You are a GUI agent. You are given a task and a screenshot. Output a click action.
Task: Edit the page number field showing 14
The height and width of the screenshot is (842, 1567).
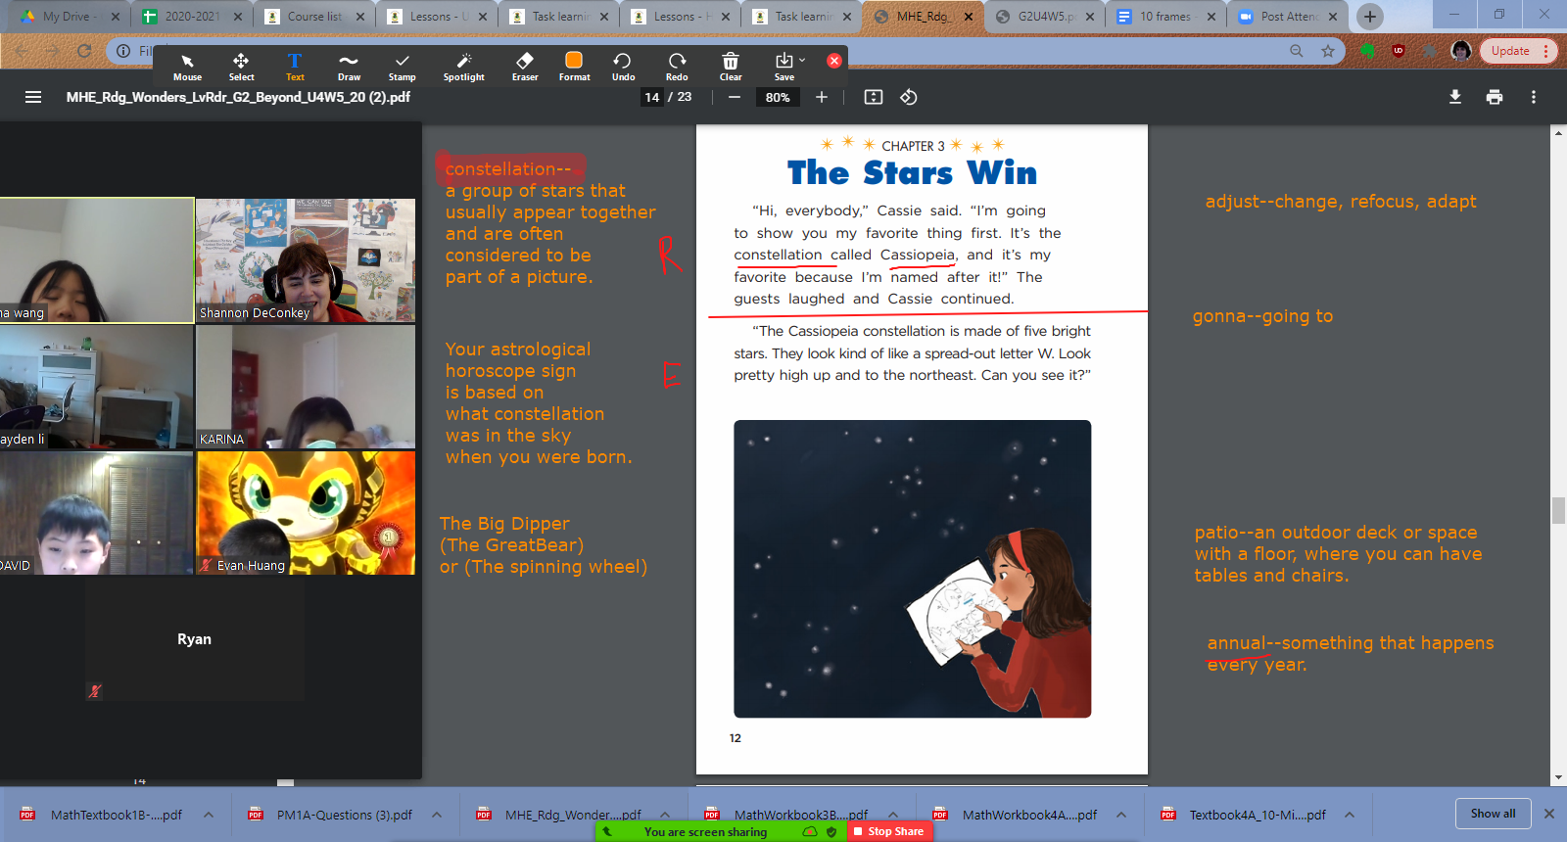pyautogui.click(x=652, y=97)
